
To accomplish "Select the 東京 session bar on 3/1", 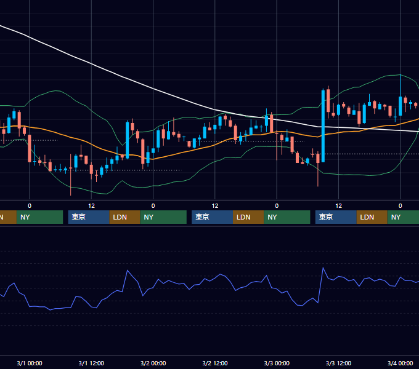I will tap(89, 217).
